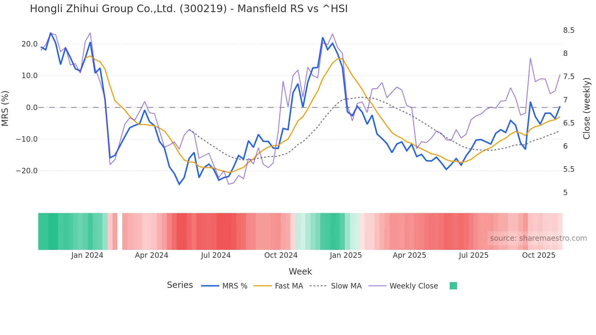Click the 'Oct 2025' axis label

tap(539, 255)
